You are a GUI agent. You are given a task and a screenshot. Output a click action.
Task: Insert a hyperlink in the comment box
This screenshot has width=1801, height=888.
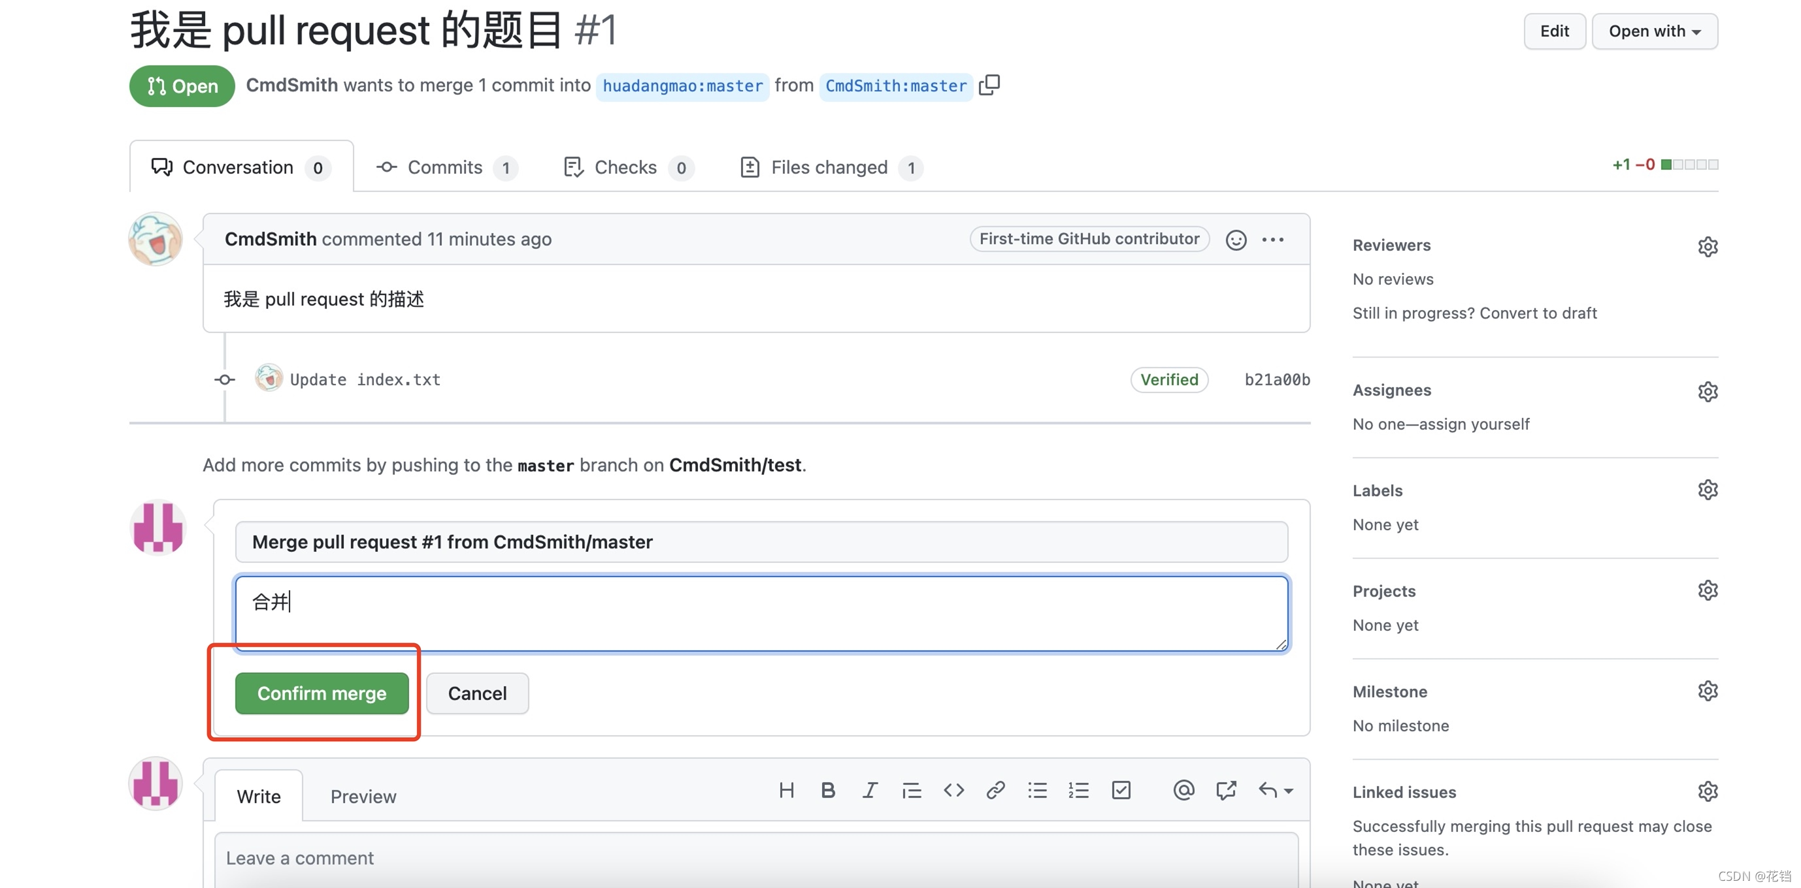996,790
